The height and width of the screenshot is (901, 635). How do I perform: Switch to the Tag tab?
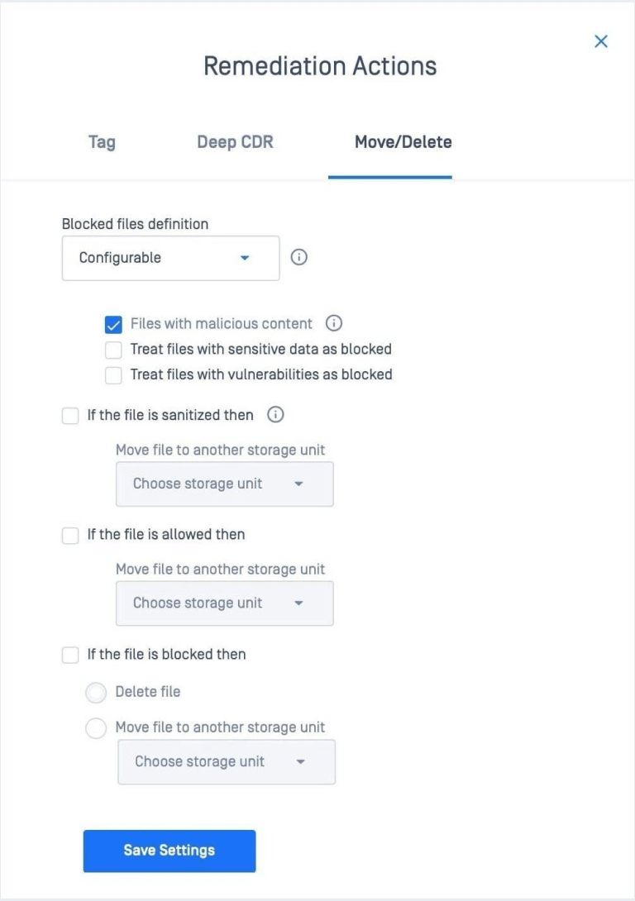pyautogui.click(x=101, y=141)
